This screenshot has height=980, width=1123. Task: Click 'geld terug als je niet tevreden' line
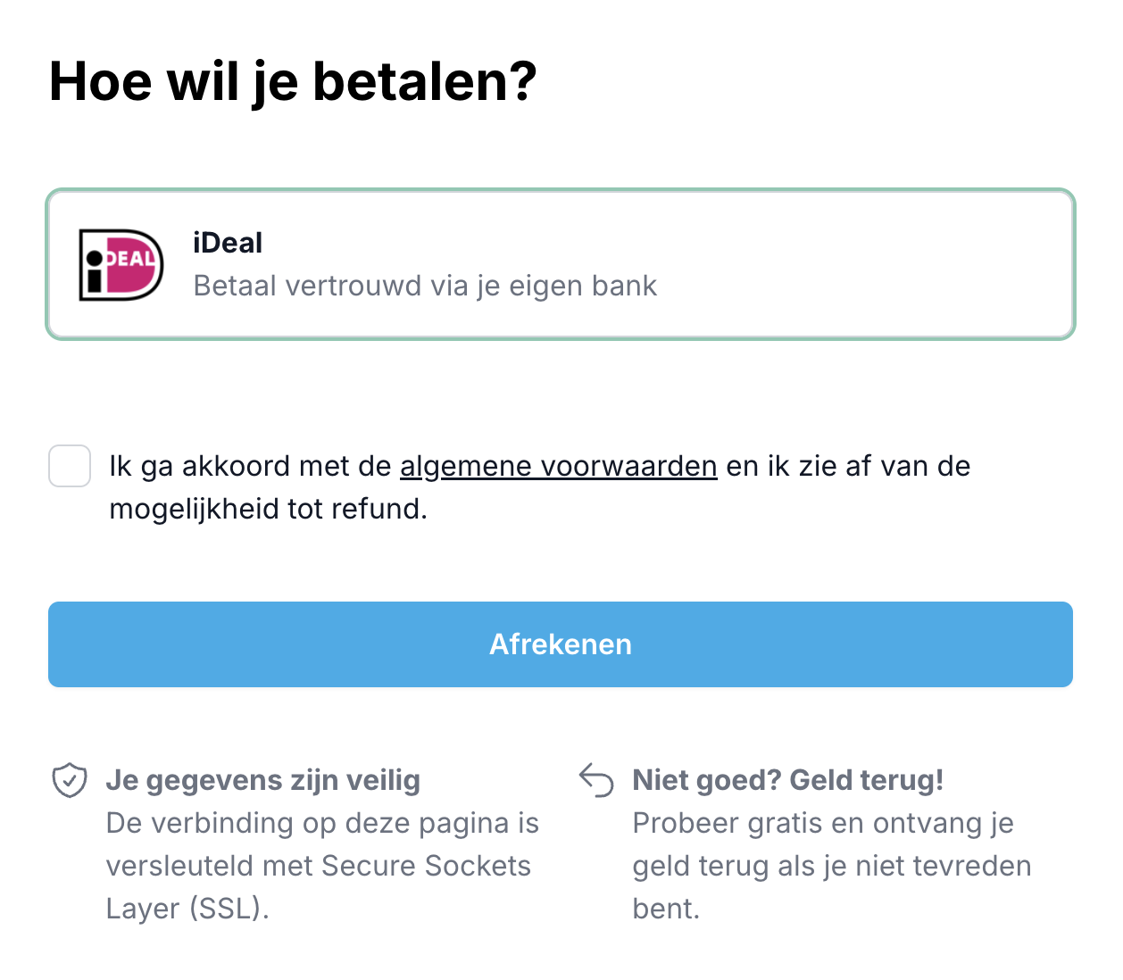tap(831, 866)
